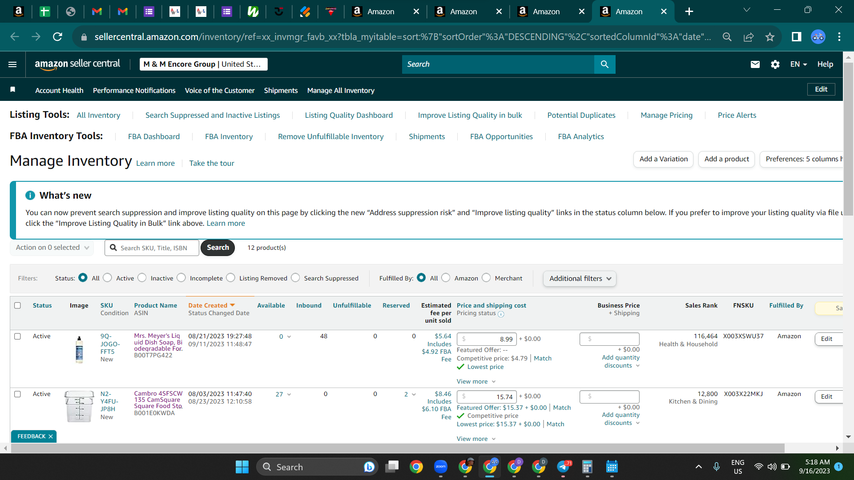
Task: Open the messages envelope icon
Action: click(x=755, y=64)
